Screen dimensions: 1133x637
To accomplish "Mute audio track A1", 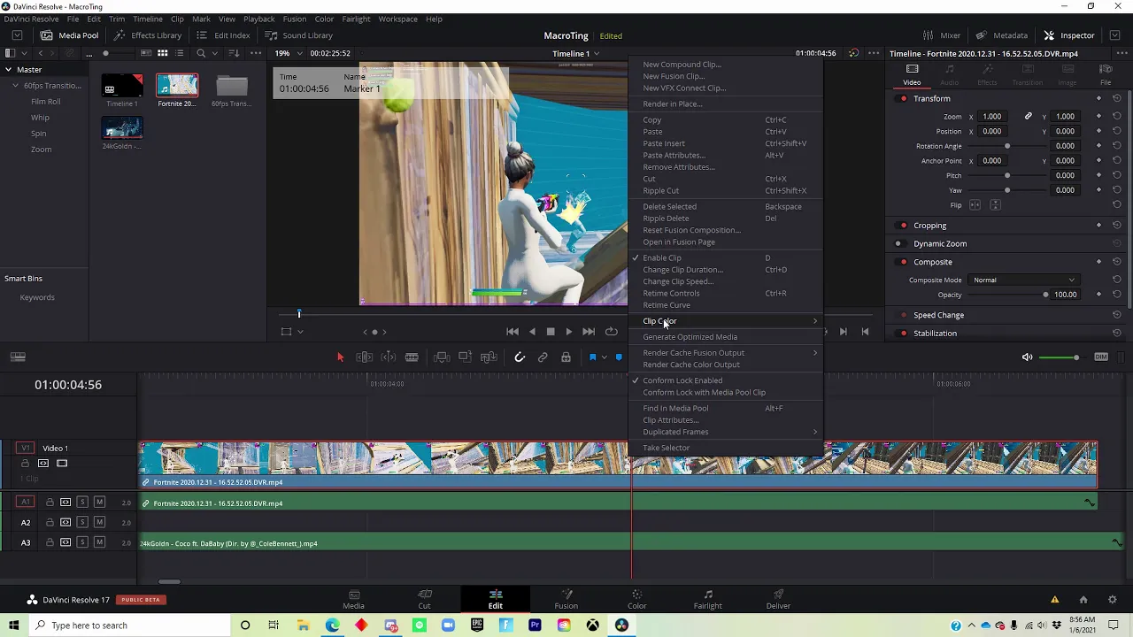I will 99,503.
